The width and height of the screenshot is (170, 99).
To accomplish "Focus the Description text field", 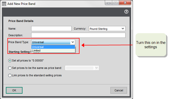I will (x=78, y=35).
